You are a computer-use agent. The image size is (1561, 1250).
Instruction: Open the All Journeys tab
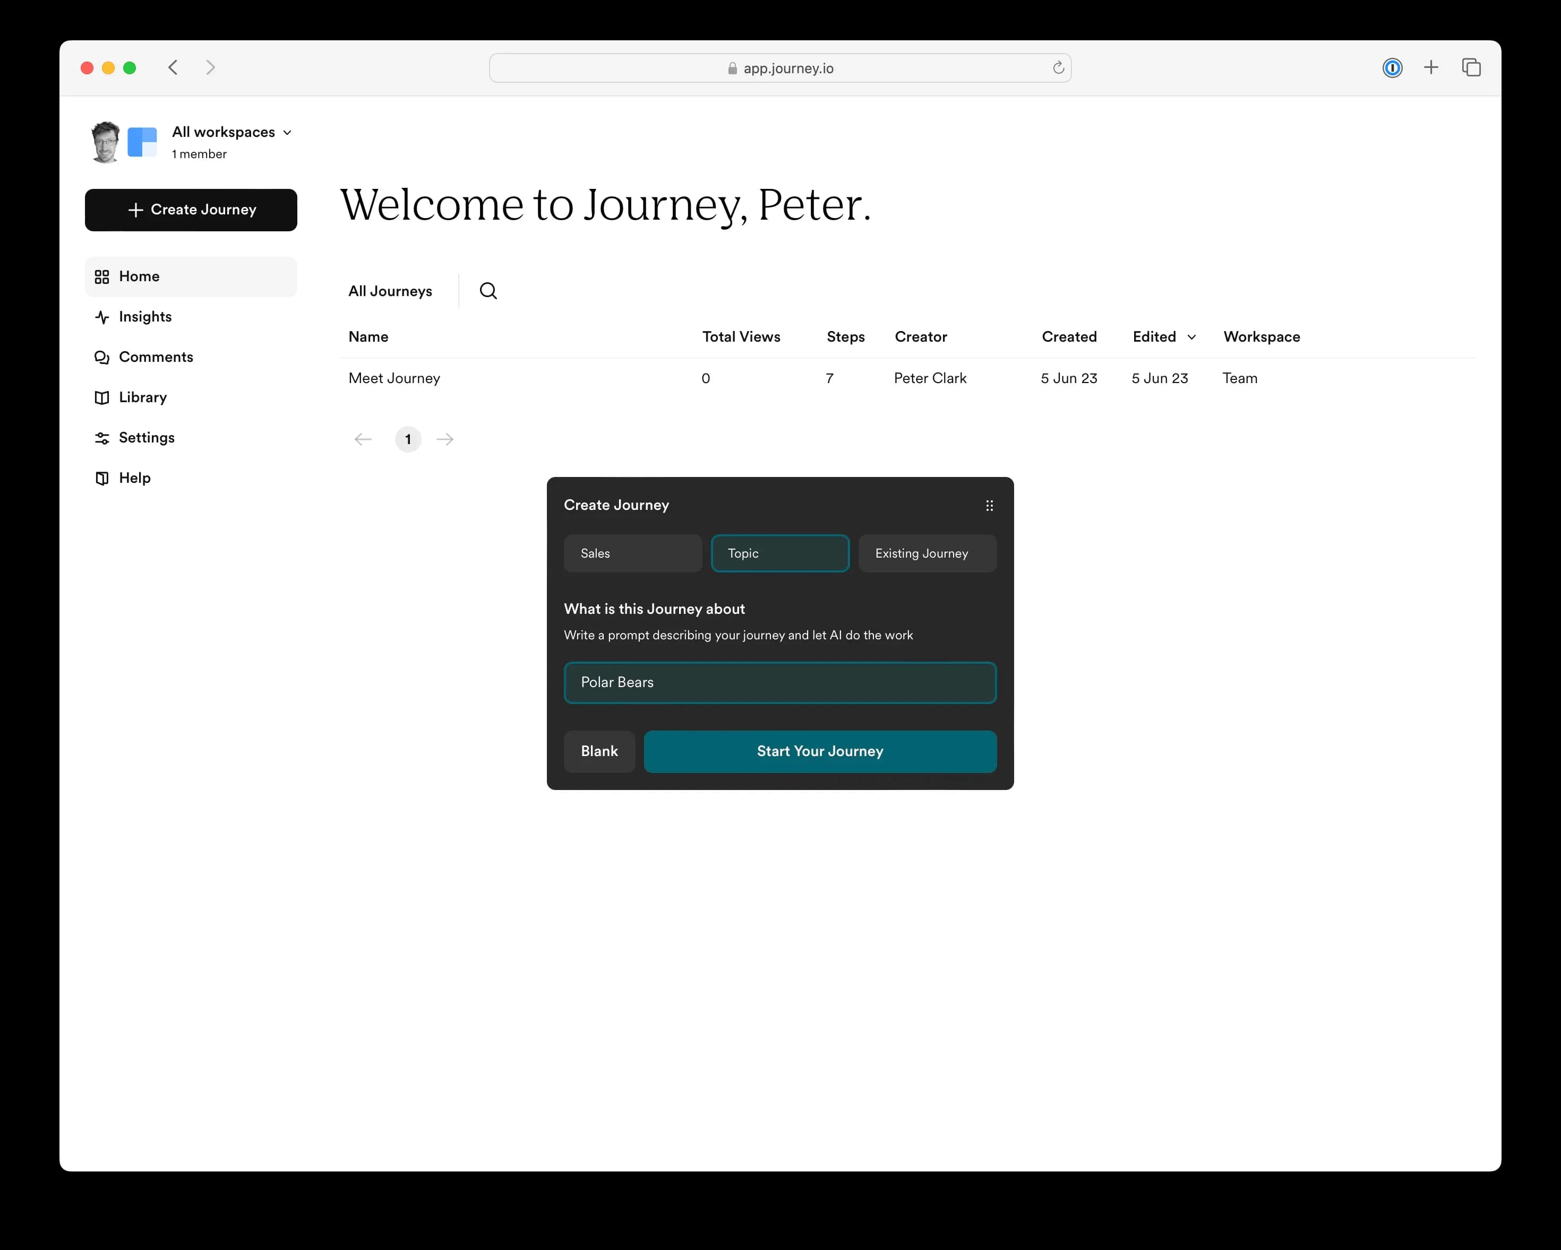tap(390, 290)
